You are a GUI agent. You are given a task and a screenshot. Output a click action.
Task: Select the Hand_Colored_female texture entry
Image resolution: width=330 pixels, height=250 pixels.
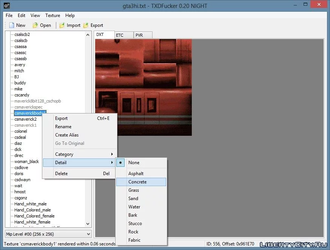[34, 216]
